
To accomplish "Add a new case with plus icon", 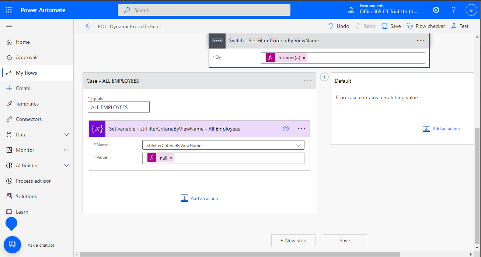I will click(x=324, y=77).
